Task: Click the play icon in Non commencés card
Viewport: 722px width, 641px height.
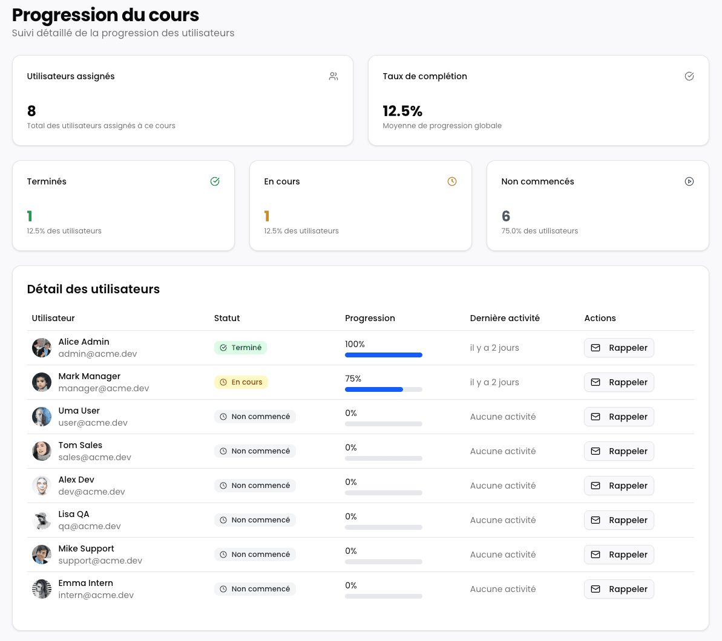Action: 689,181
